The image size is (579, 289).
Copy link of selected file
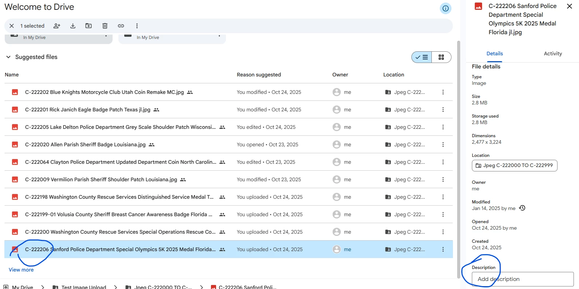click(x=121, y=26)
